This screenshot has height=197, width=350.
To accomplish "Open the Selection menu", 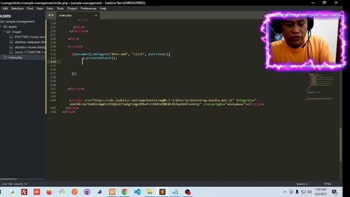I will click(17, 9).
